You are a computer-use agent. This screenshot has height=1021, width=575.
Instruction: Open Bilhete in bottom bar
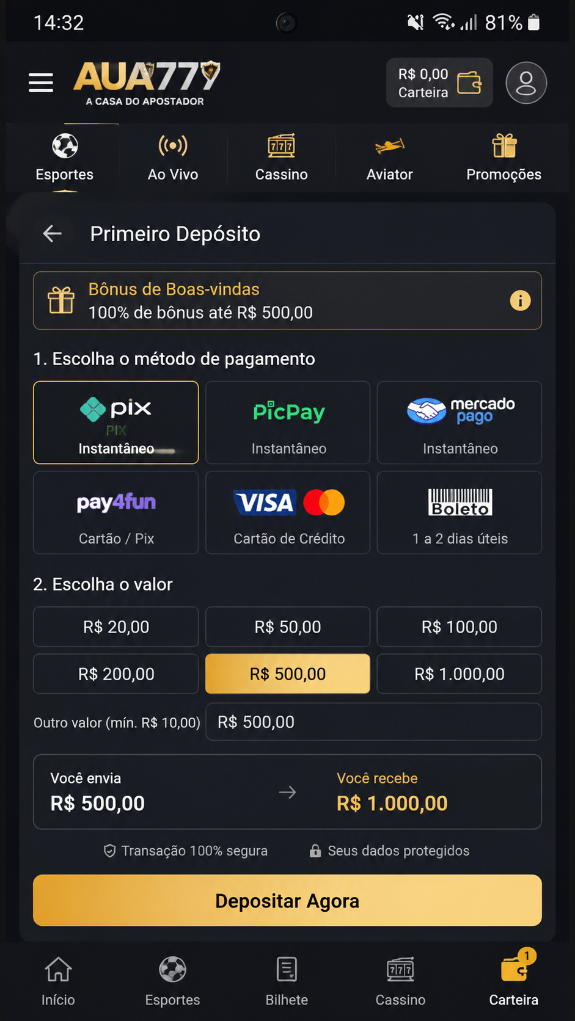pyautogui.click(x=287, y=981)
